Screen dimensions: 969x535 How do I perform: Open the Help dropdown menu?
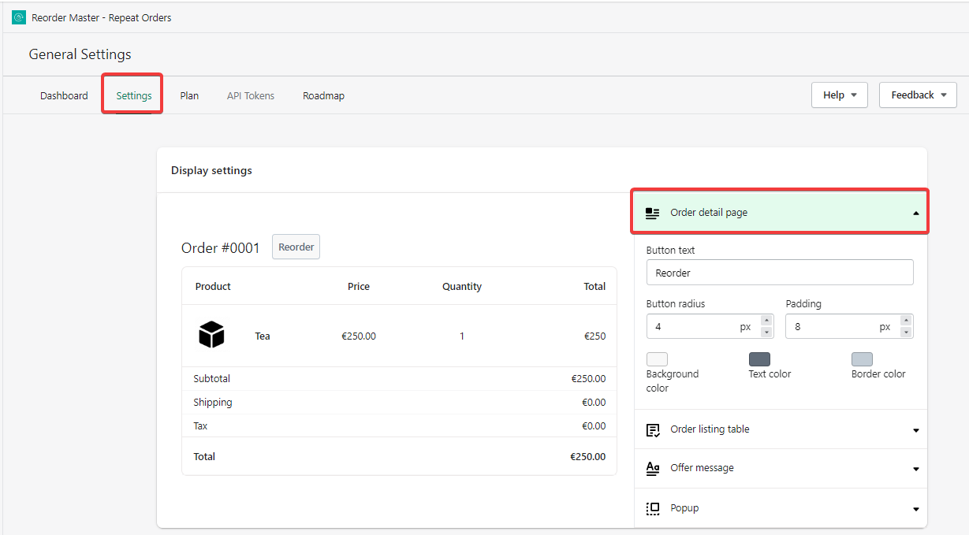pos(839,95)
